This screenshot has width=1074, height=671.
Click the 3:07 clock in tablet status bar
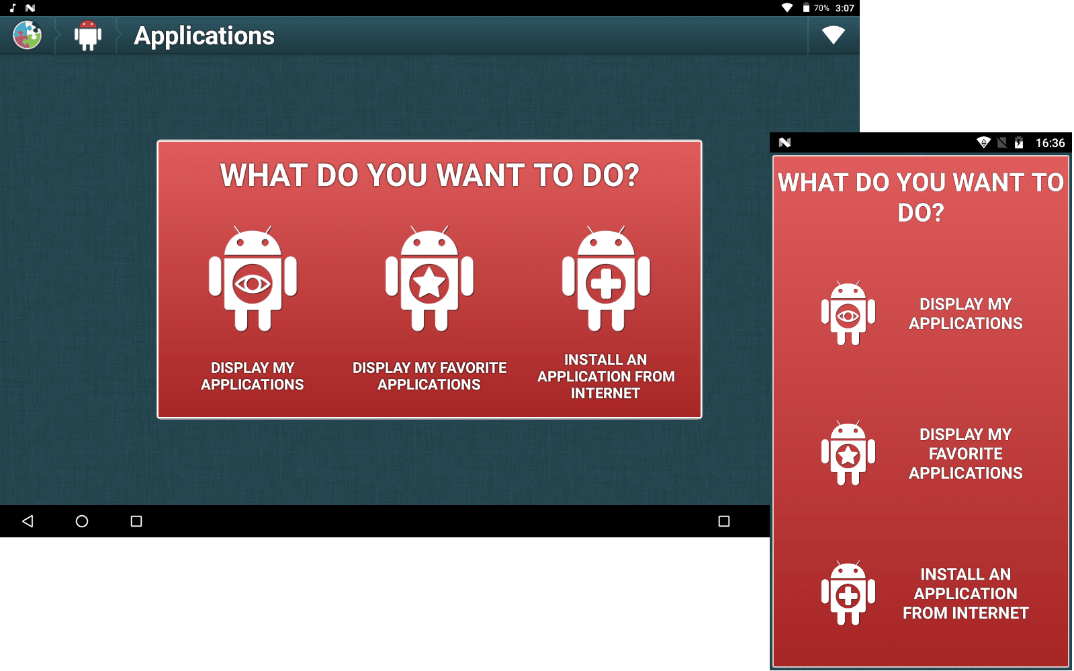(x=845, y=8)
